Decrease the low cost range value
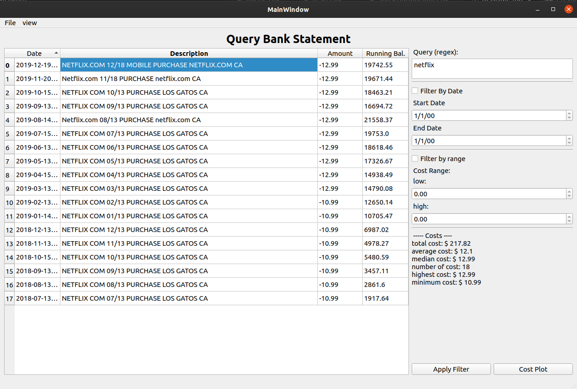The width and height of the screenshot is (577, 389). coord(569,197)
